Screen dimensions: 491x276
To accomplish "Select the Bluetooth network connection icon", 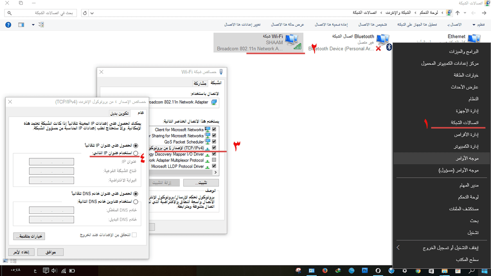I will point(383,41).
